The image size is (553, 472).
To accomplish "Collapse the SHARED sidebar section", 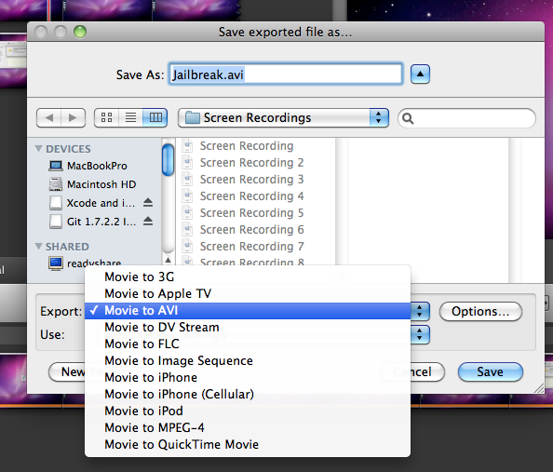I will pyautogui.click(x=39, y=246).
